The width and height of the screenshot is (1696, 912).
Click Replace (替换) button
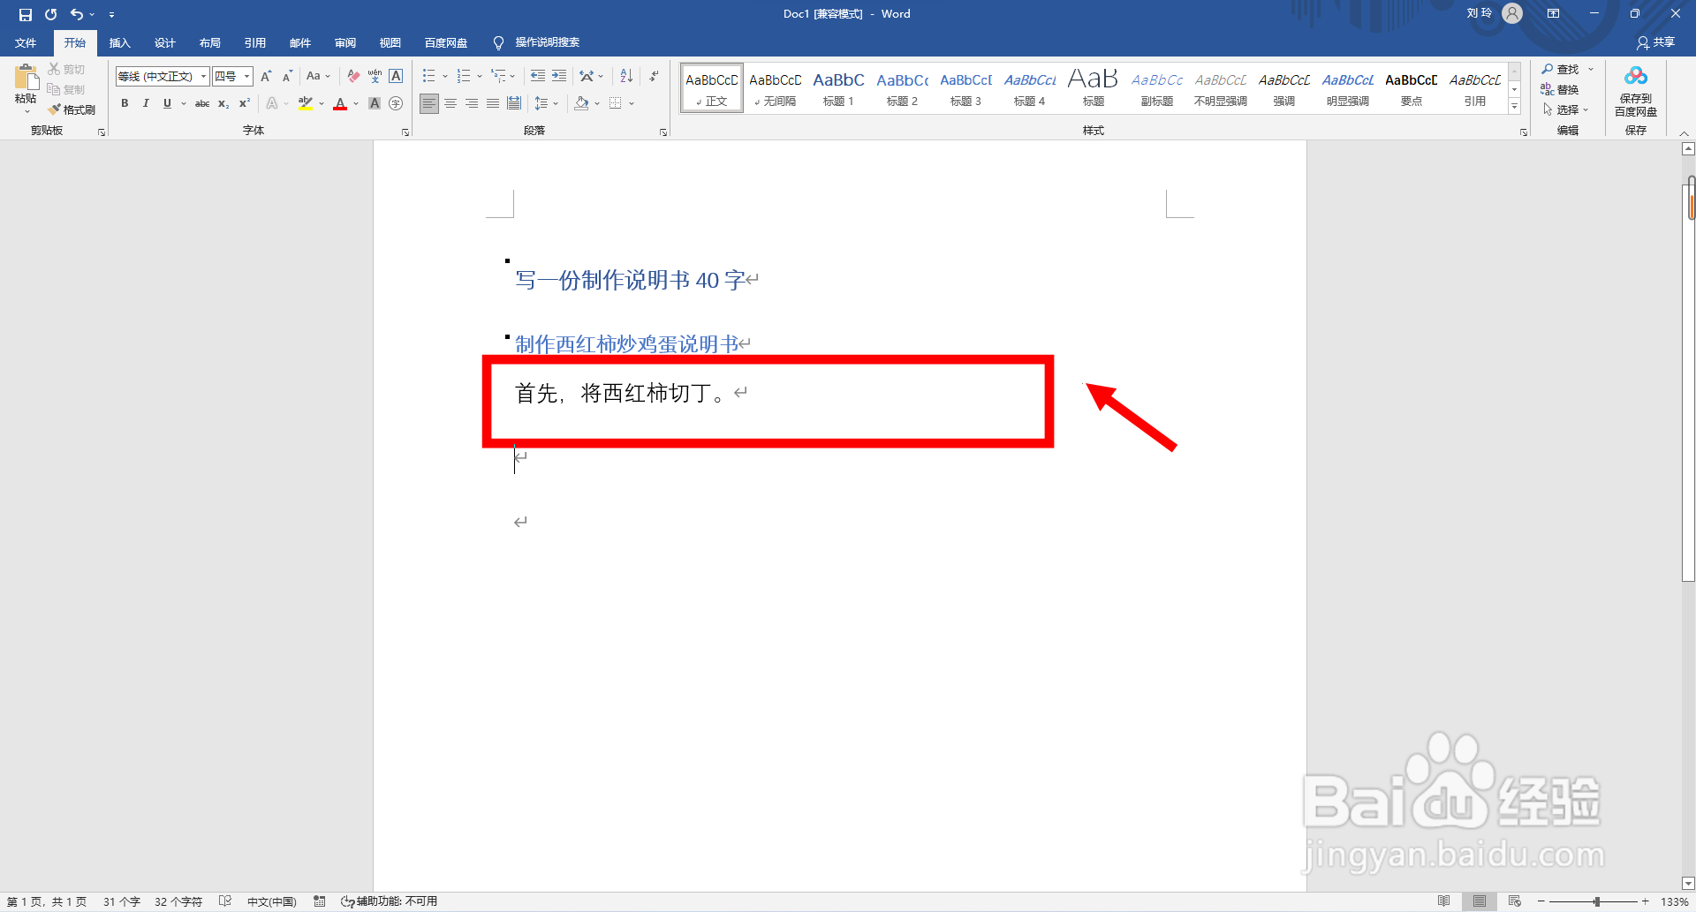[x=1560, y=89]
